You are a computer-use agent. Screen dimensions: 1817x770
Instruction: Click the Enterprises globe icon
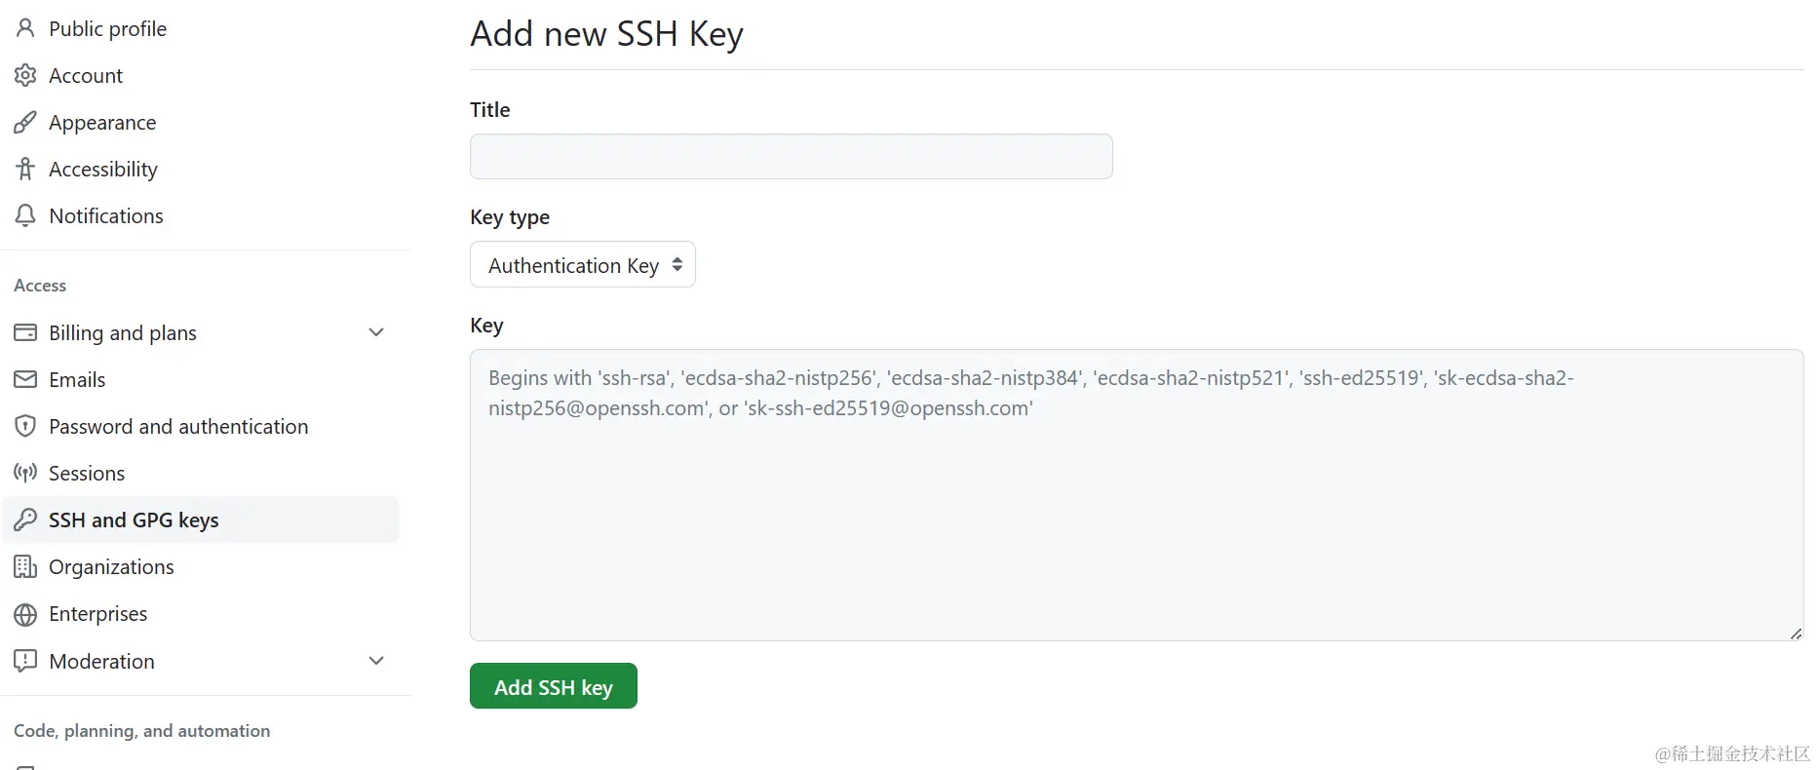[25, 614]
